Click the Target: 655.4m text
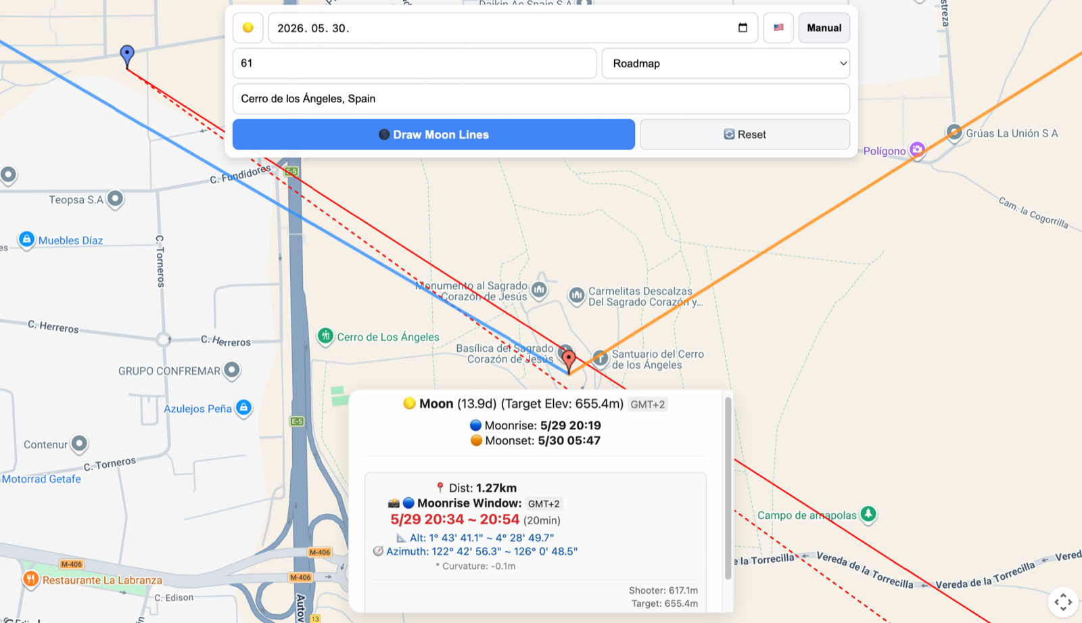Viewport: 1082px width, 623px height. 665,603
